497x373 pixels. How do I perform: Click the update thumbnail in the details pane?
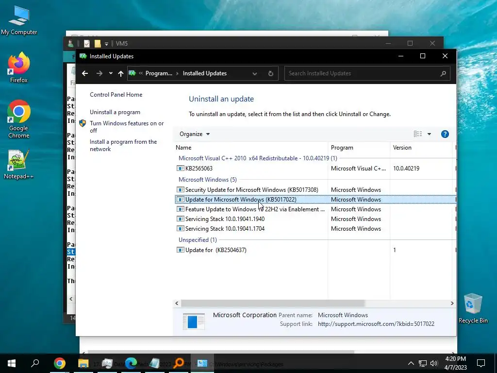pos(194,321)
